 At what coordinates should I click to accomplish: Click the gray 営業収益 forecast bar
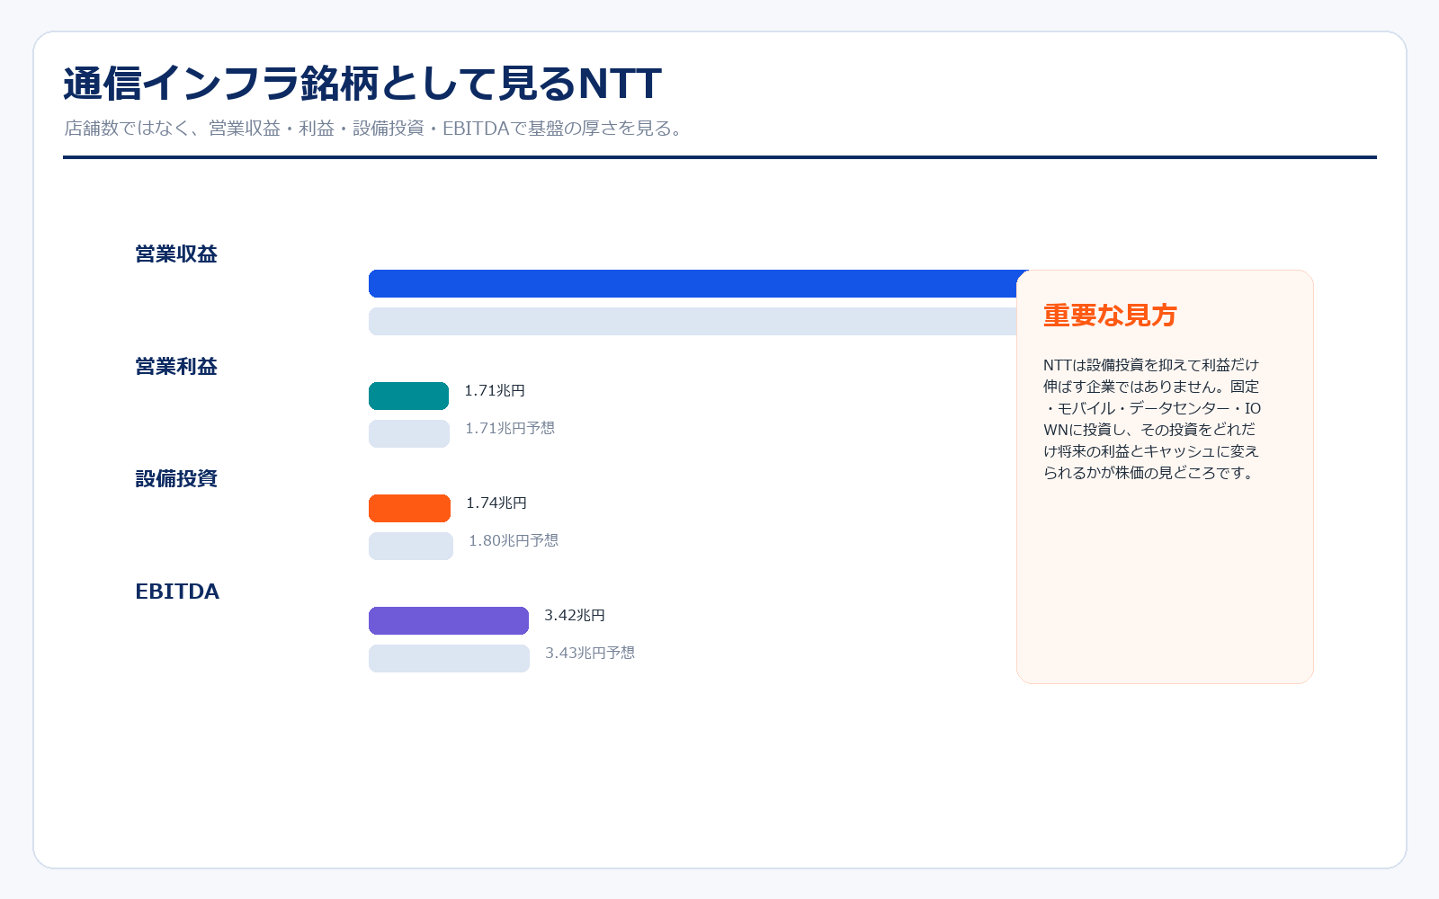tap(693, 321)
